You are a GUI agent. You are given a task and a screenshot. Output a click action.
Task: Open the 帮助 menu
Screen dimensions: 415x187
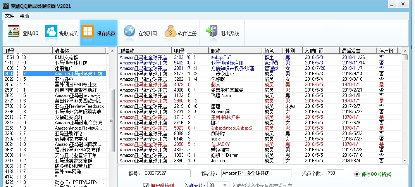pos(24,16)
